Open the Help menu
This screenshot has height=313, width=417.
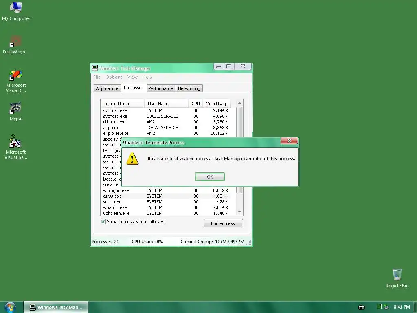147,77
